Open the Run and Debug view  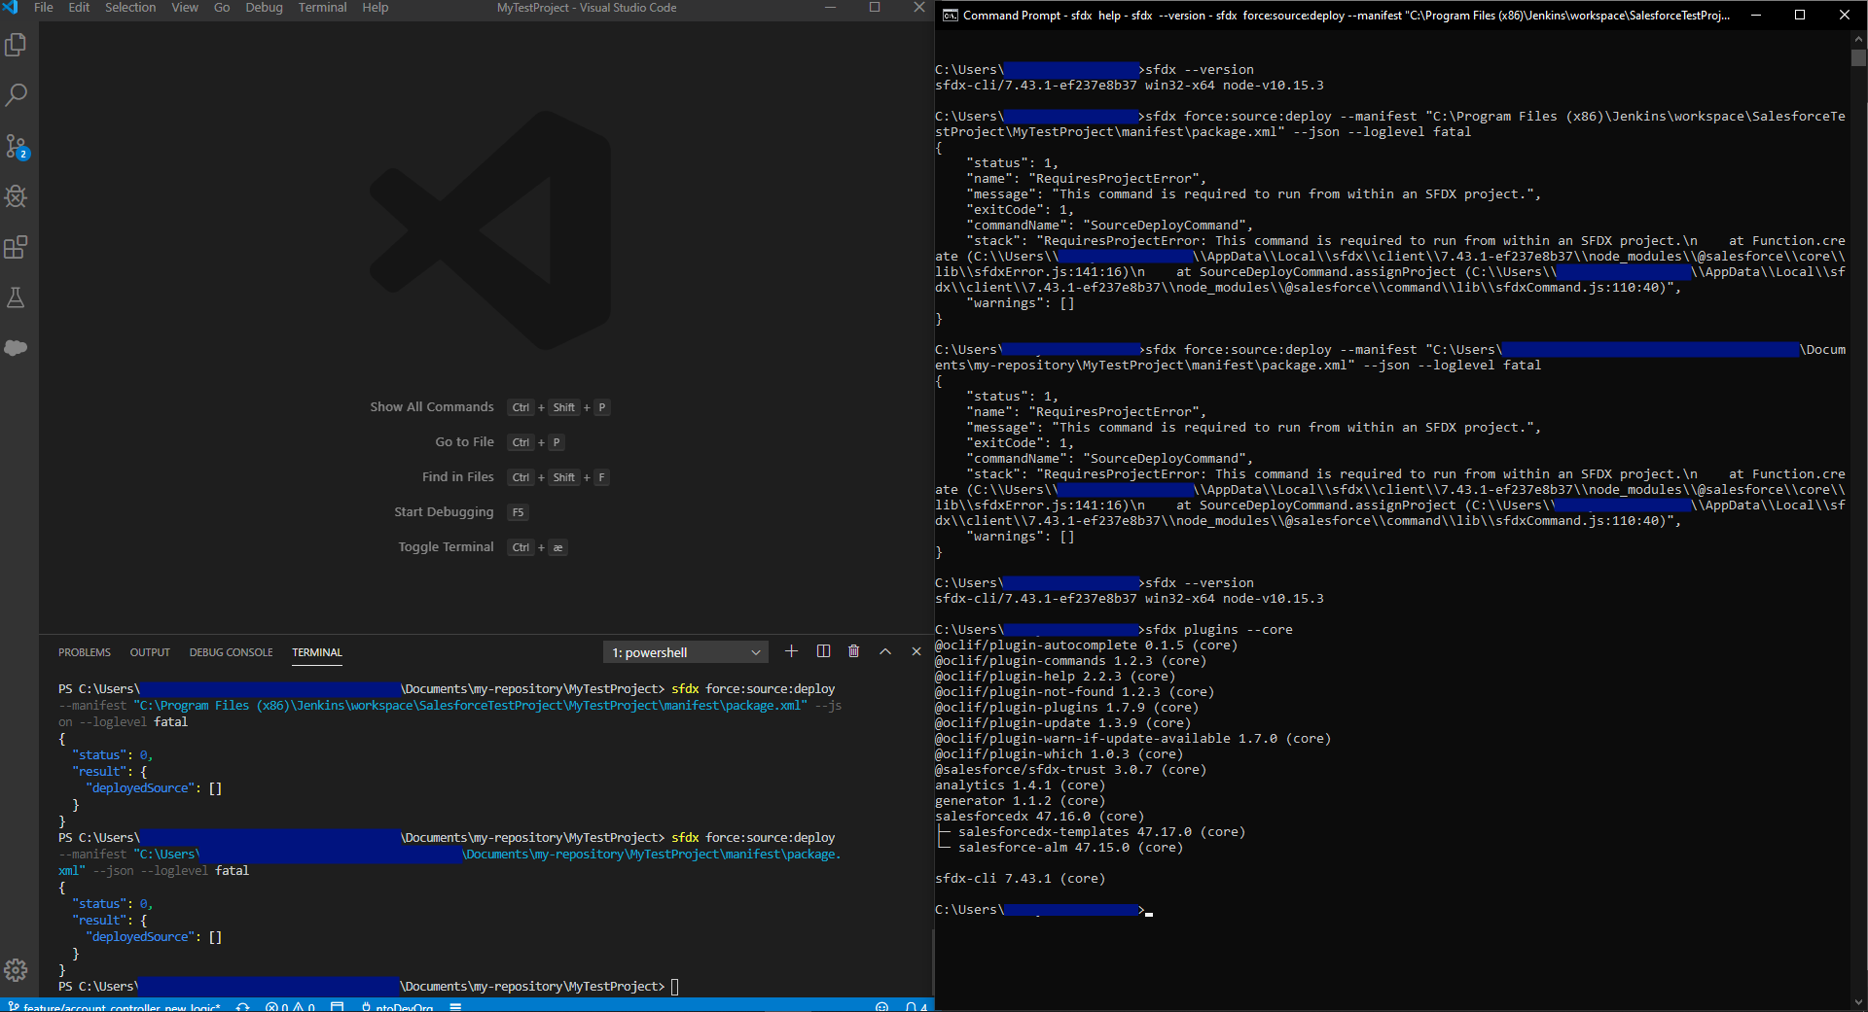(x=17, y=195)
